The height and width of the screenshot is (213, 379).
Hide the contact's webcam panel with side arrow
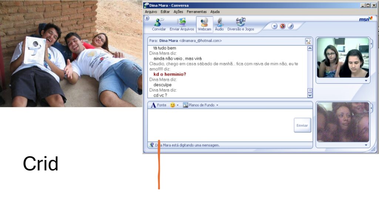pos(371,43)
